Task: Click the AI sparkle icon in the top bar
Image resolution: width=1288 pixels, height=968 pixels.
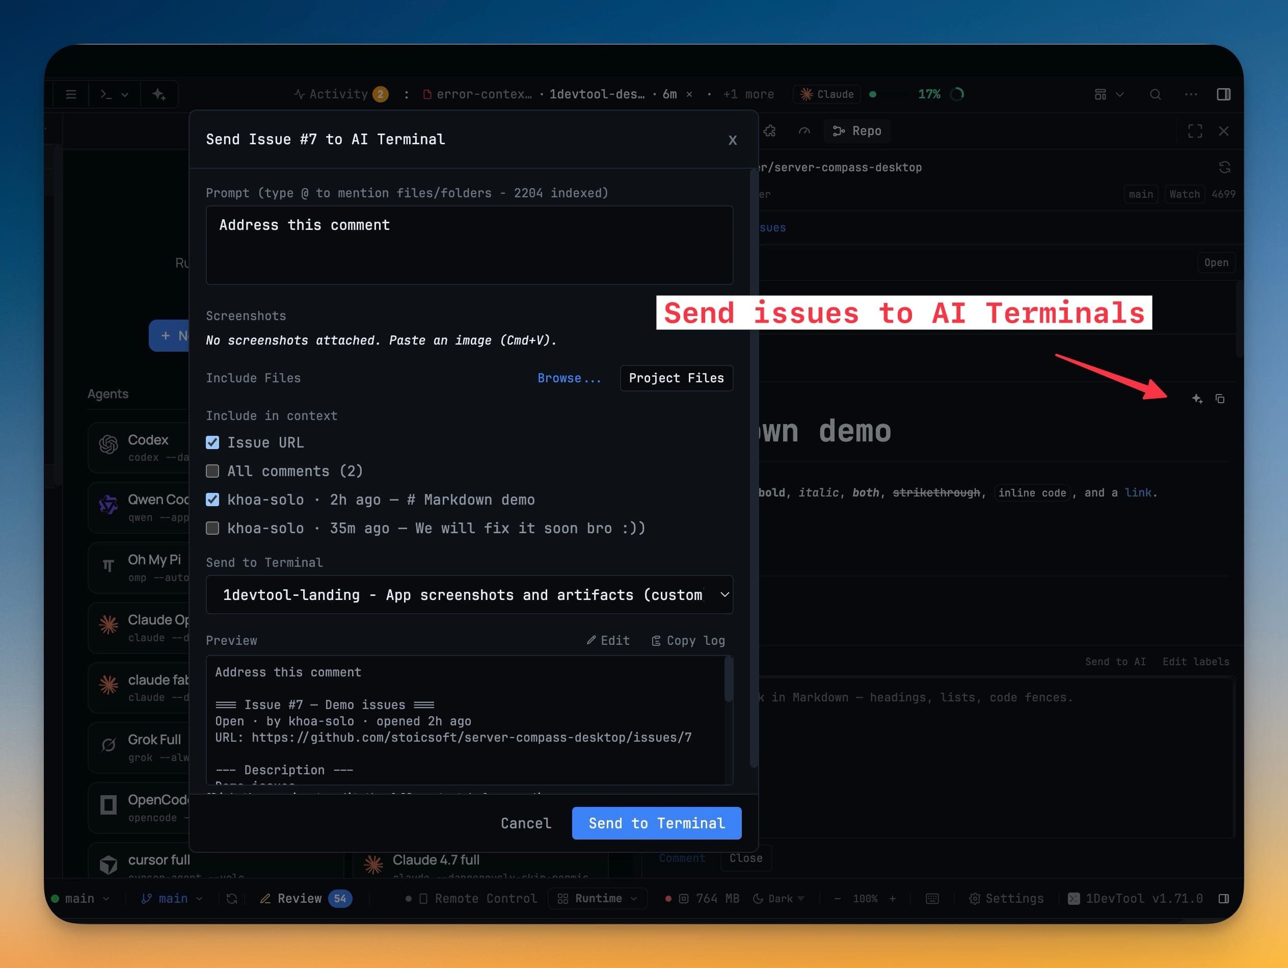Action: click(x=159, y=94)
